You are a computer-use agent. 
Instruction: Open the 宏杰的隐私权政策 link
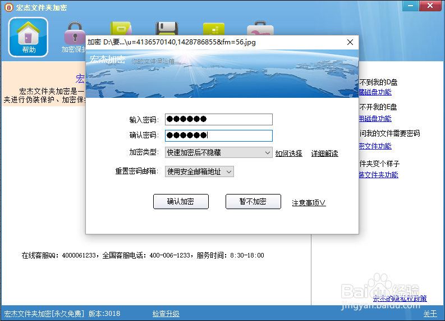400,299
